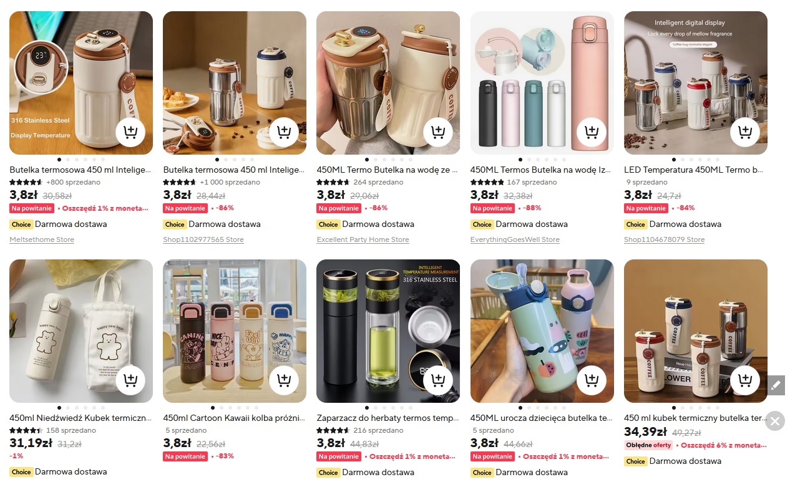Select second image dot under bear cup
Screen dimensions: 790x482
point(67,408)
